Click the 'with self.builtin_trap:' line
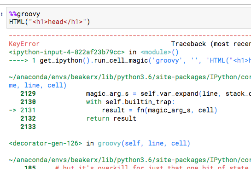The width and height of the screenshot is (251, 169). tap(130, 102)
